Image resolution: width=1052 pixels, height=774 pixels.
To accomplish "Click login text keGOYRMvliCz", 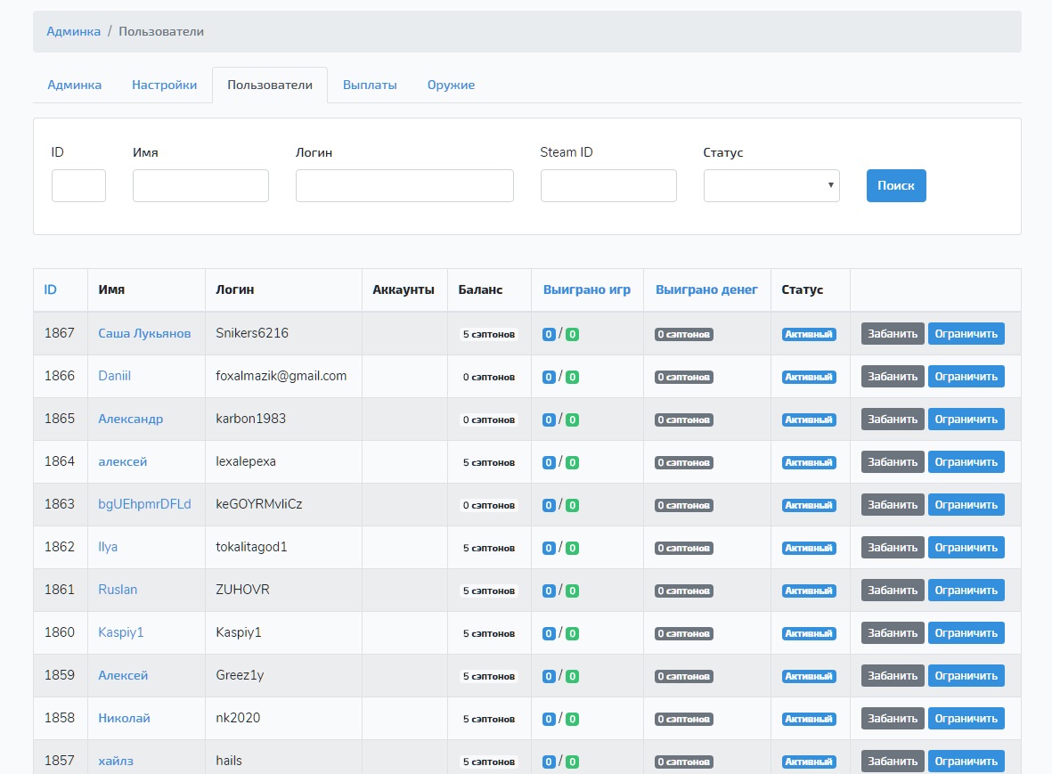I will coord(259,504).
